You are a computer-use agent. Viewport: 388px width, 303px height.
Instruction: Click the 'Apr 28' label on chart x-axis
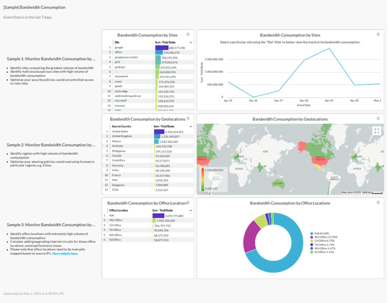pos(304,100)
